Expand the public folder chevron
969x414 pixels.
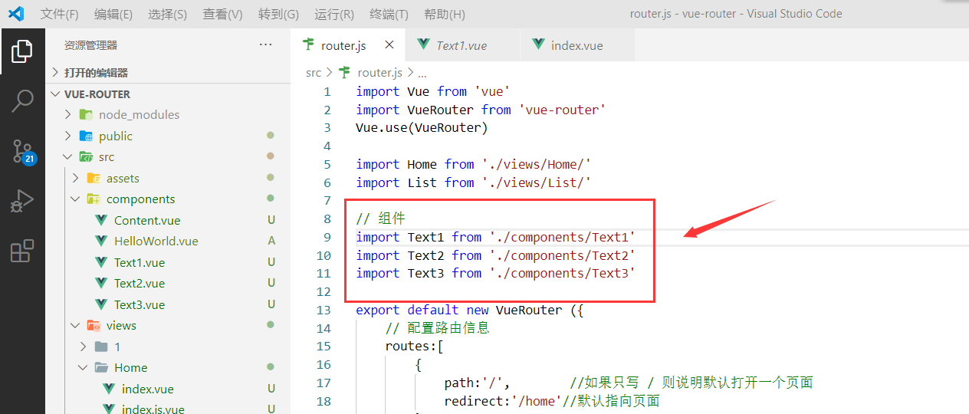click(67, 136)
